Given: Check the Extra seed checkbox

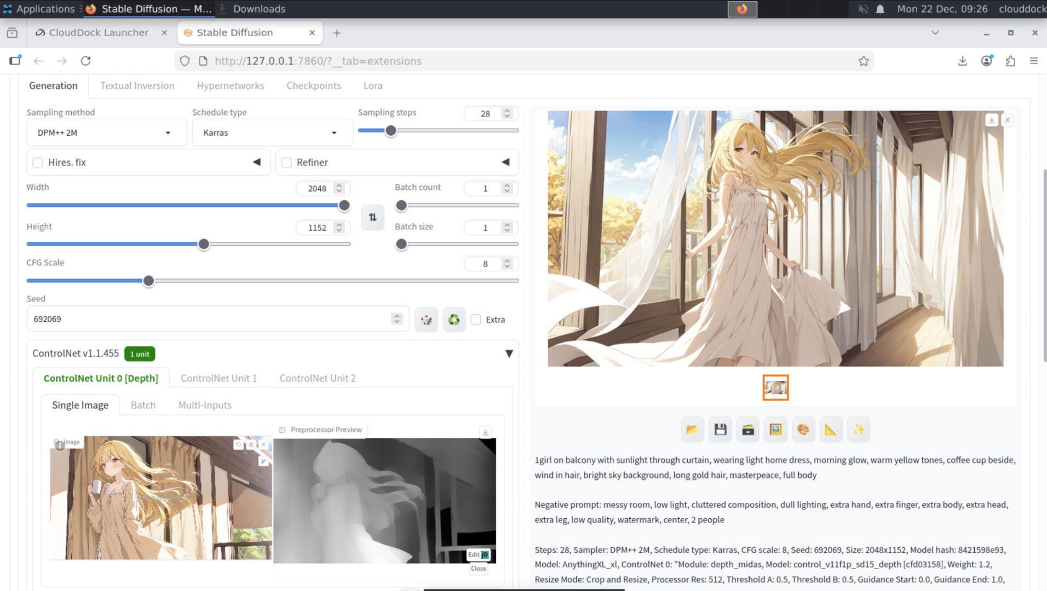Looking at the screenshot, I should 476,320.
